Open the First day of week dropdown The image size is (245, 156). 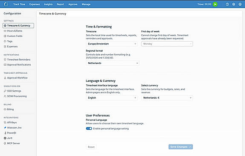(x=167, y=44)
